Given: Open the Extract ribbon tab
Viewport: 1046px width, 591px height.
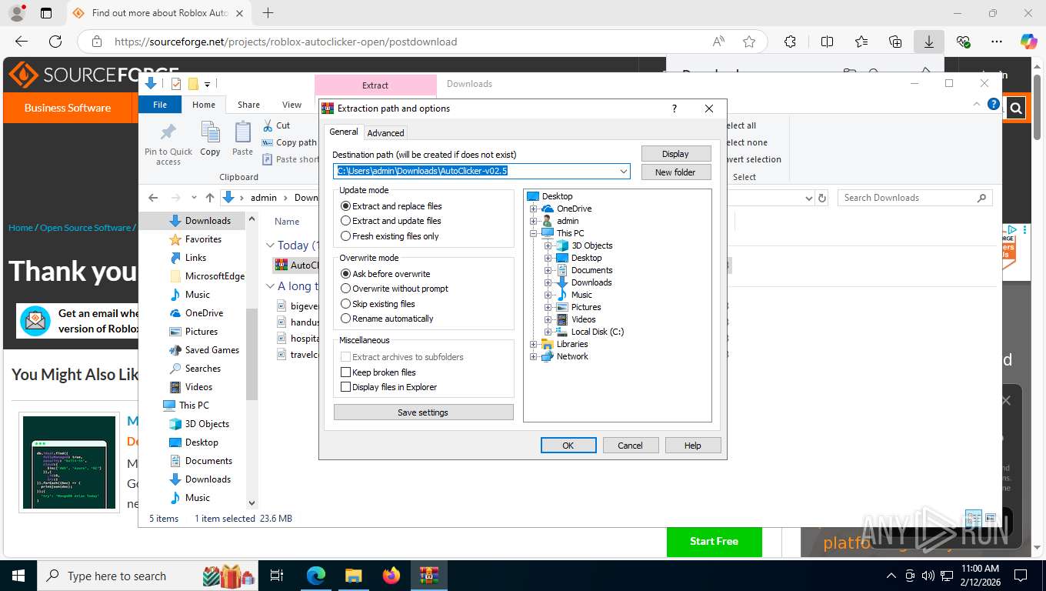Looking at the screenshot, I should point(375,85).
